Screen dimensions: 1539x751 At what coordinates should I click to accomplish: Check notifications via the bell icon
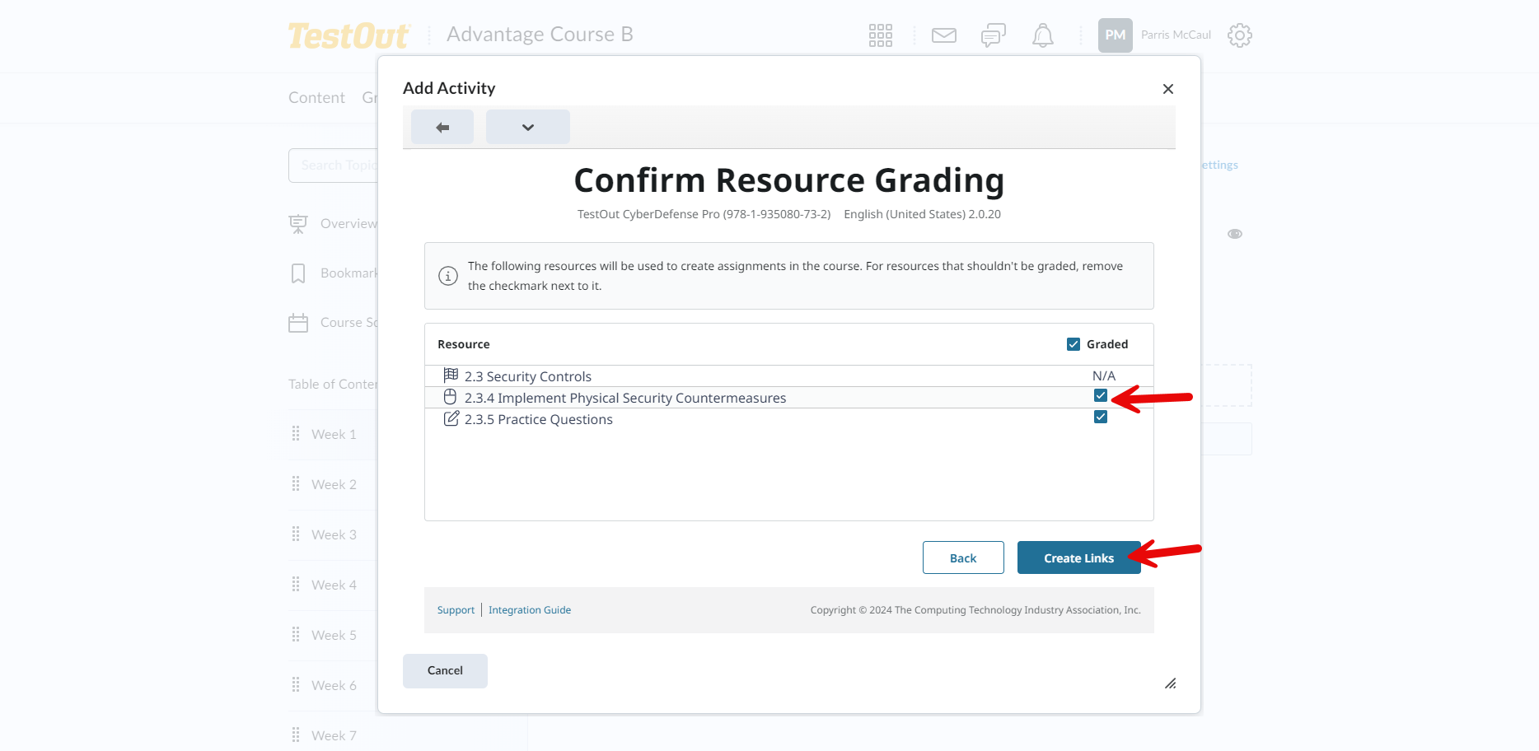pos(1042,35)
